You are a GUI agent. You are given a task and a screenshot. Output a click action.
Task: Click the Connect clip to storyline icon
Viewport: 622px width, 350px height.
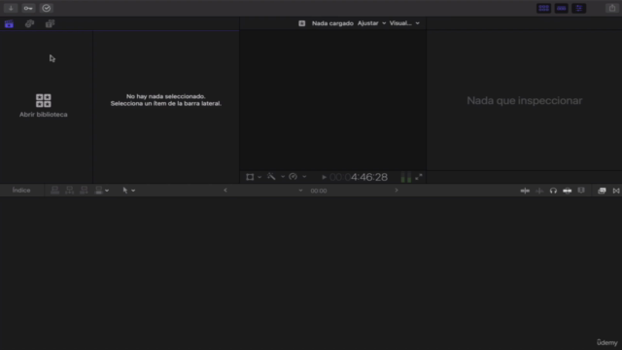(54, 191)
